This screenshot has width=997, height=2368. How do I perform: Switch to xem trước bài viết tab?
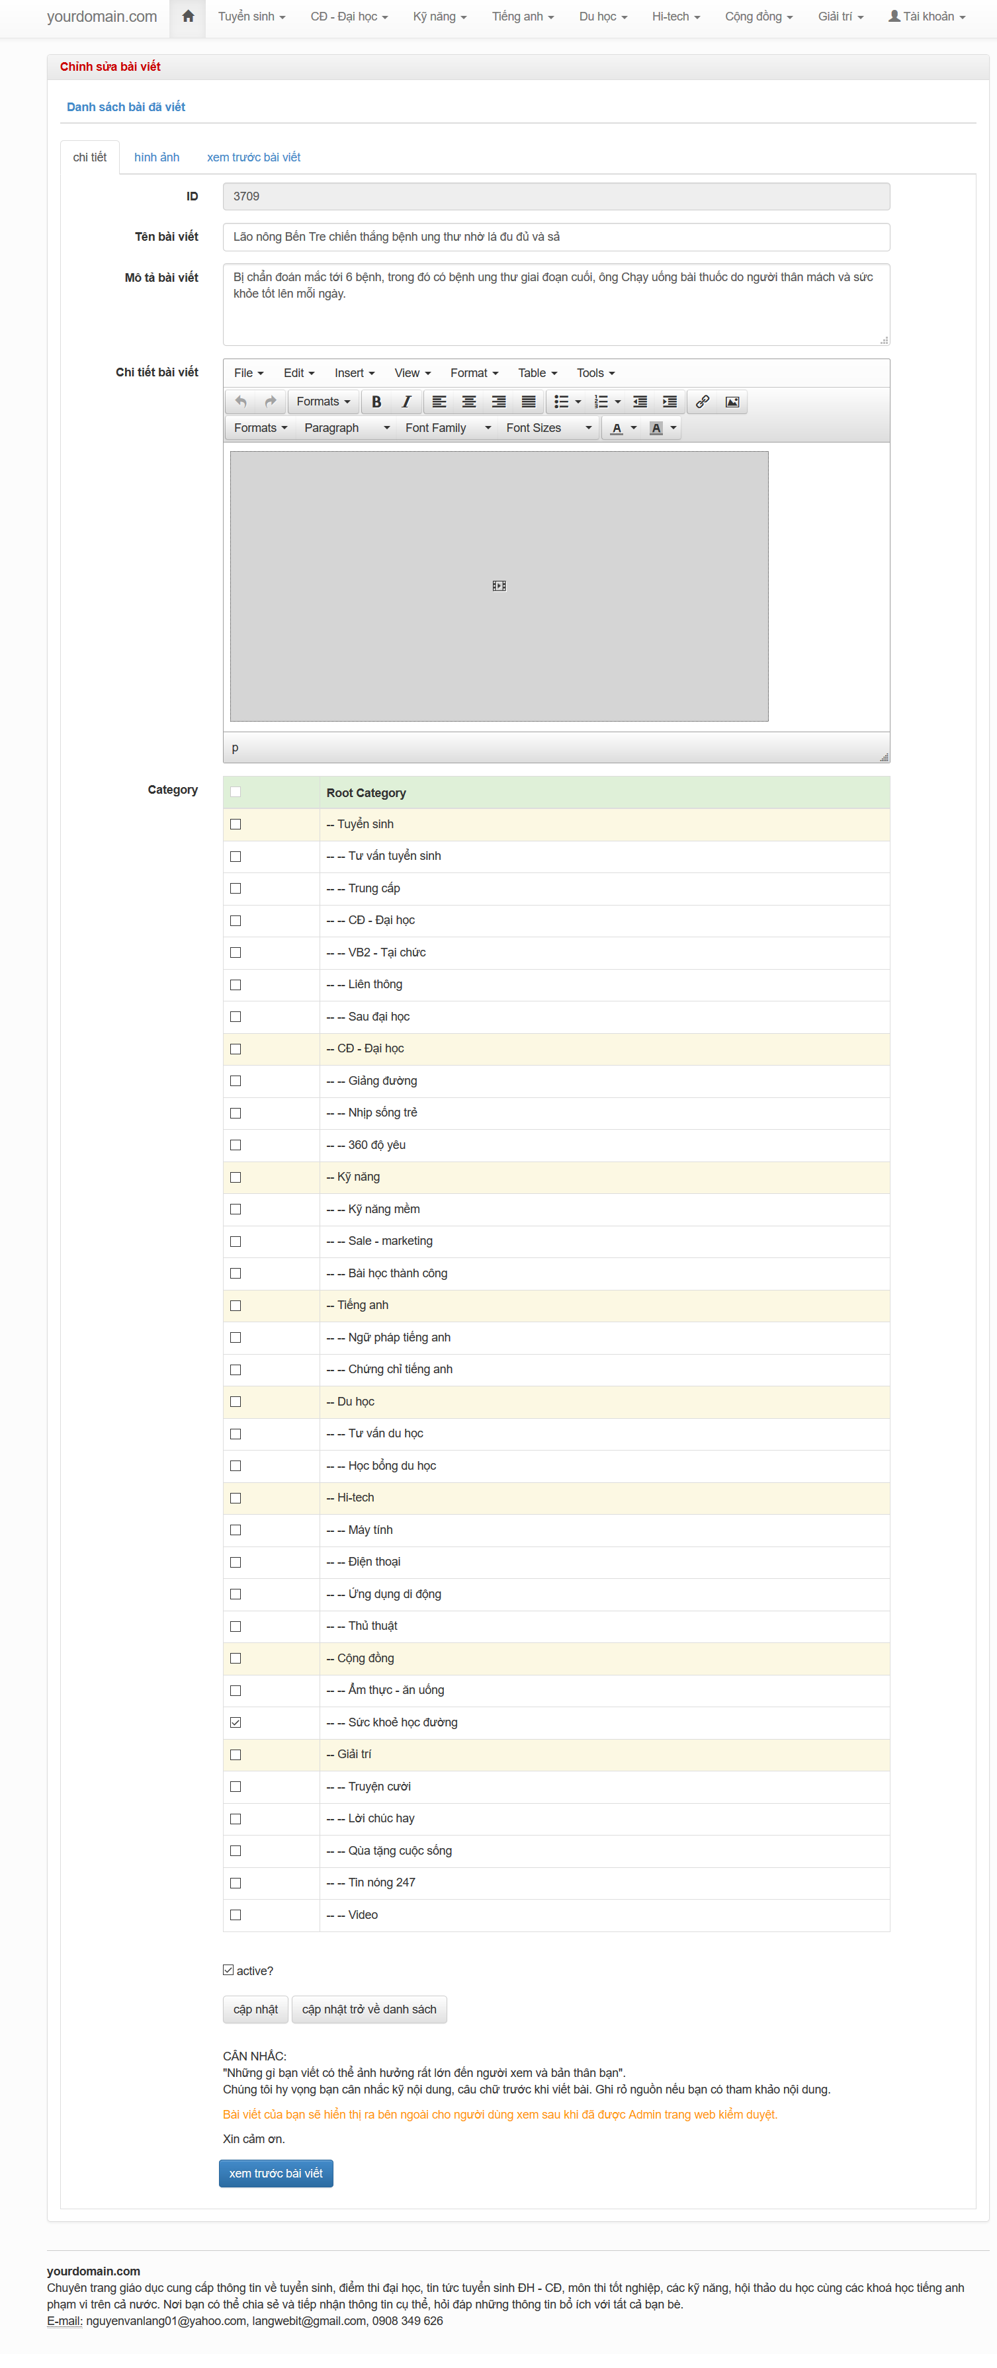click(254, 157)
